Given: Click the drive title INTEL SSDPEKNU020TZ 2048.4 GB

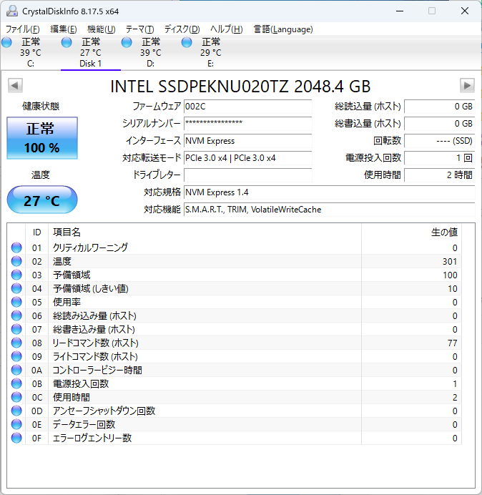Looking at the screenshot, I should point(240,86).
